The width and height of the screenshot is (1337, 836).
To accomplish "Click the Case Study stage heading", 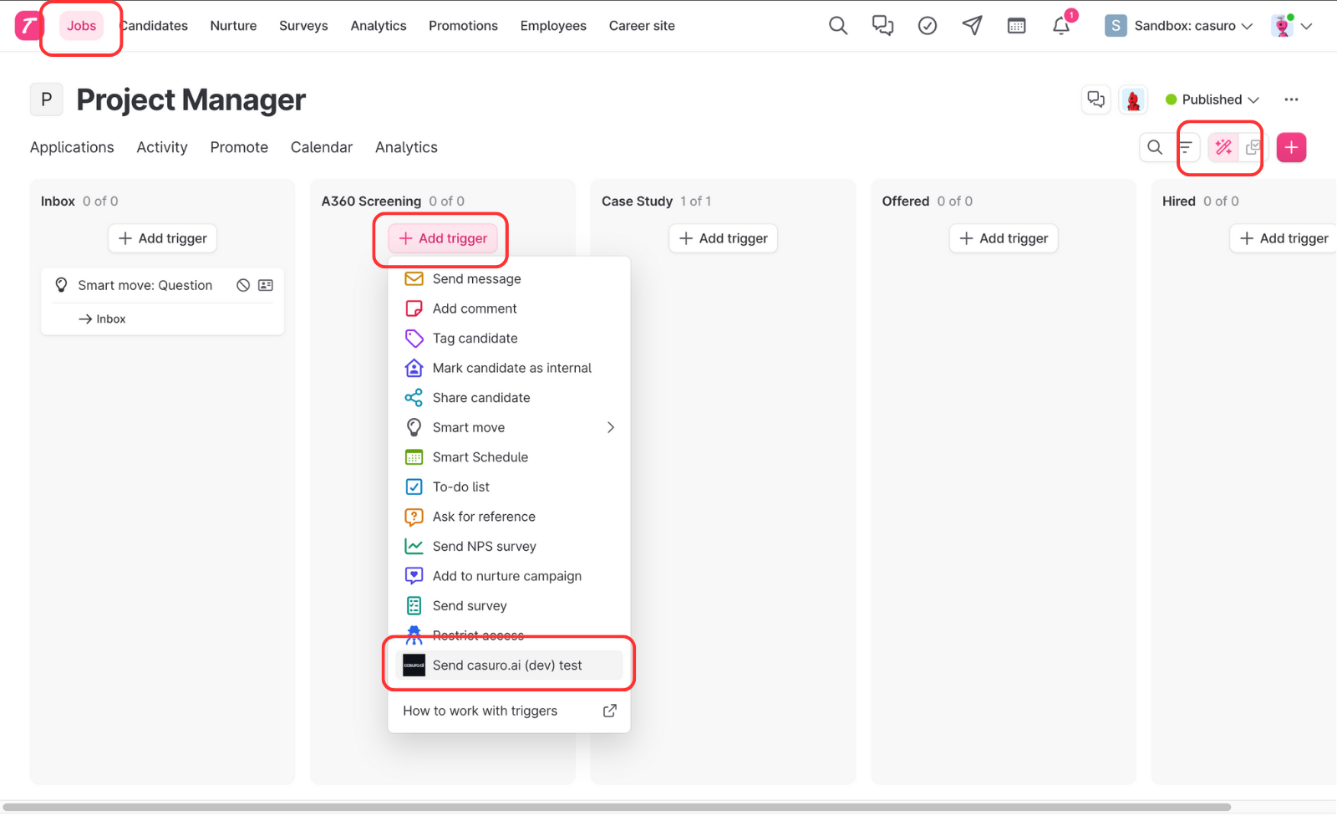I will click(x=637, y=201).
